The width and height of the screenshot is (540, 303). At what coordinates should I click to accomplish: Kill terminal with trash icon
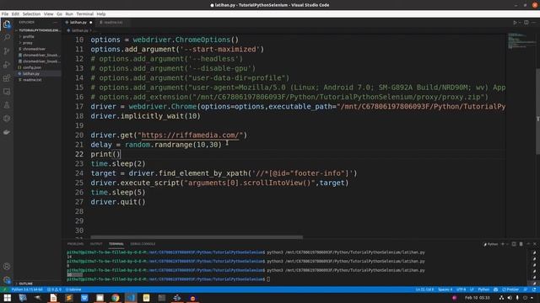click(521, 244)
